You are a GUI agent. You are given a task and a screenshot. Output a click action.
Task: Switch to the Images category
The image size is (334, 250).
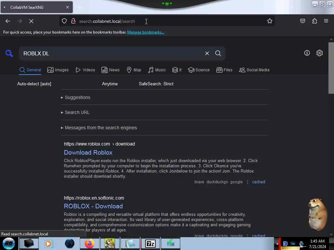(x=58, y=70)
